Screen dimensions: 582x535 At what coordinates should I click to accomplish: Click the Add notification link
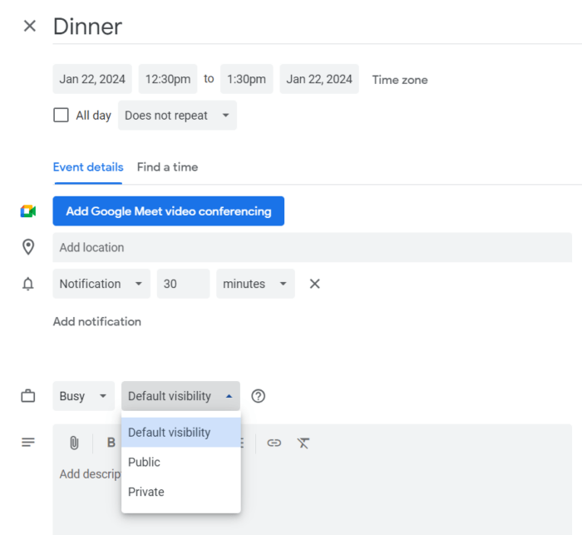pyautogui.click(x=97, y=321)
